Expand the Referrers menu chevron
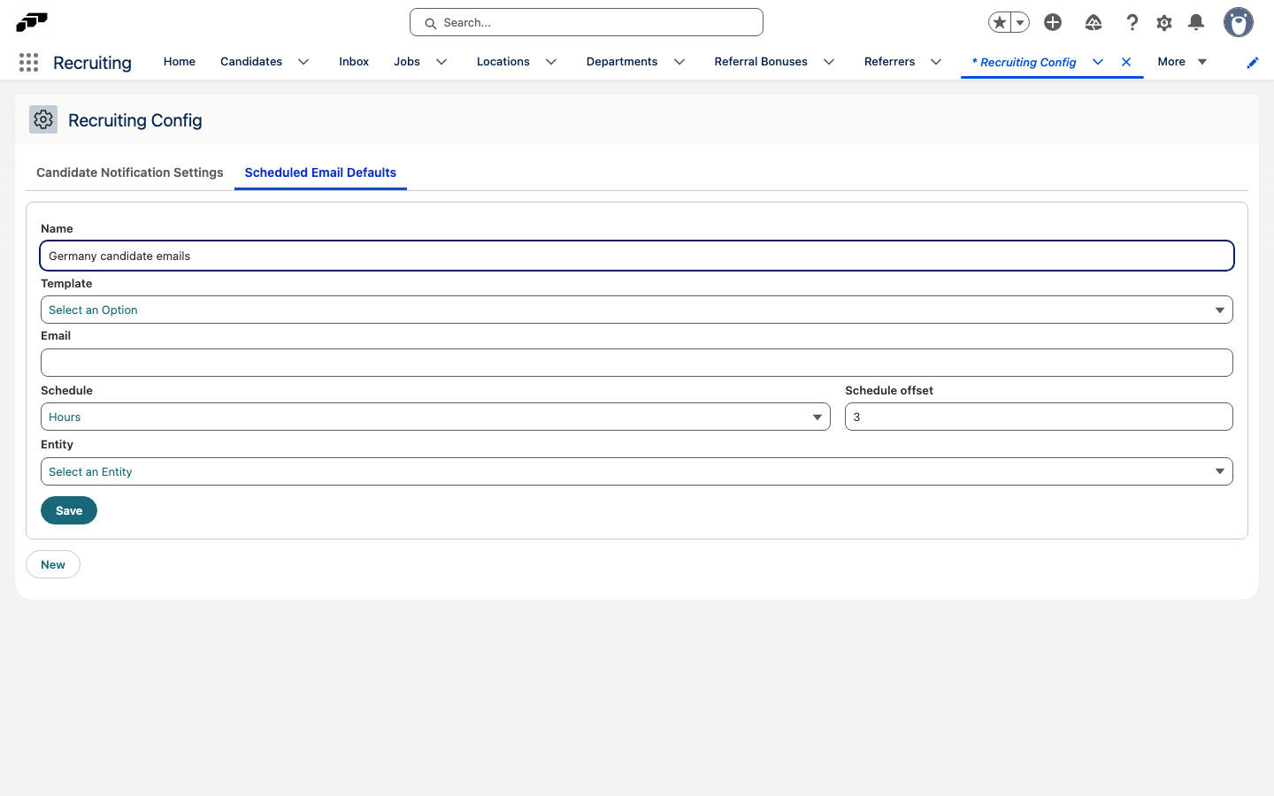1274x796 pixels. [x=936, y=62]
